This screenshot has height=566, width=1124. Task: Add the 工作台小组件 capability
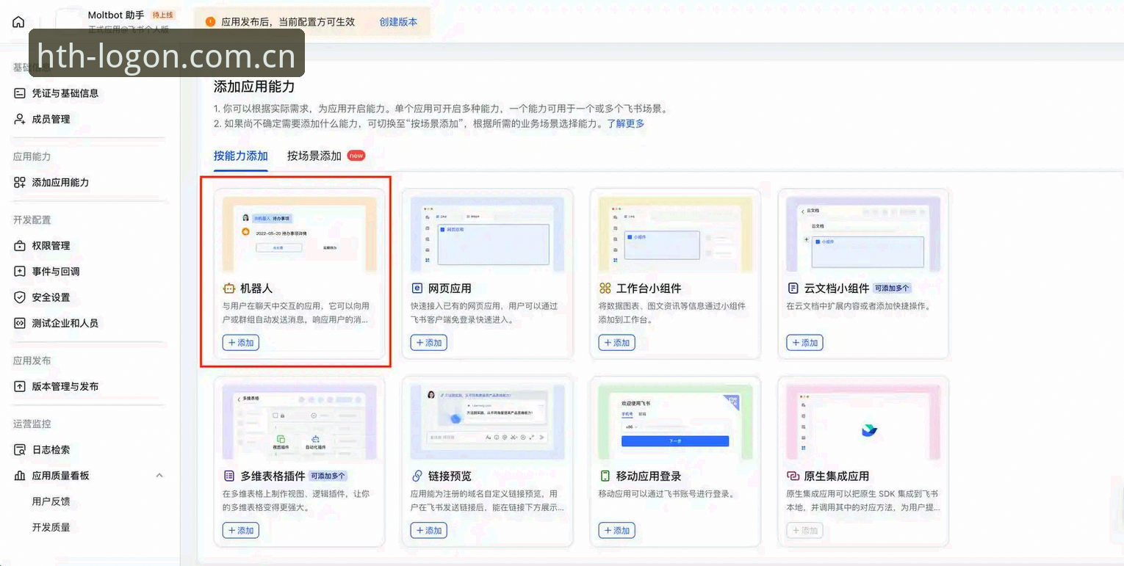(617, 343)
